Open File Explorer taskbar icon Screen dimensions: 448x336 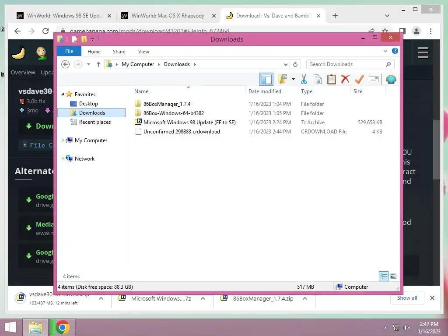[x=35, y=327]
